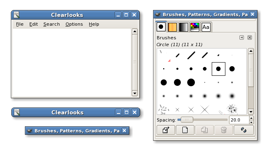
Task: Open the Brushes tab menu arrow button
Action: pyautogui.click(x=241, y=37)
